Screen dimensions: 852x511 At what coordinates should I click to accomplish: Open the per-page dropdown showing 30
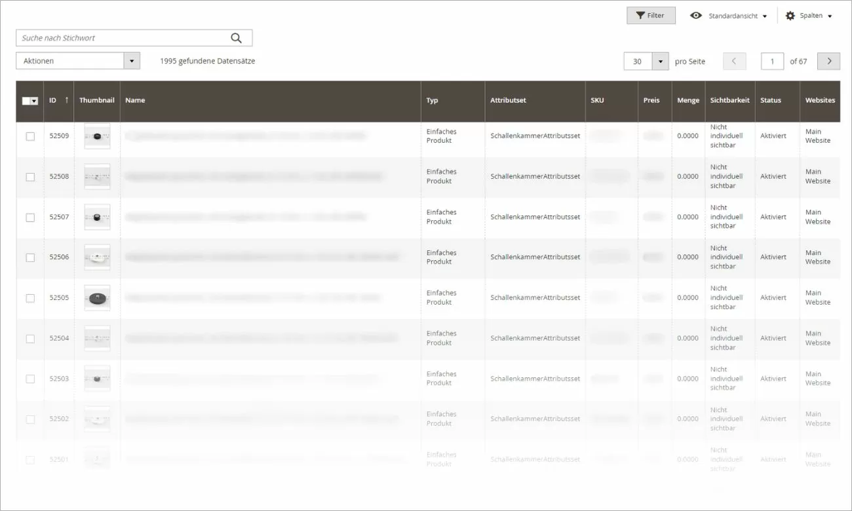(646, 61)
